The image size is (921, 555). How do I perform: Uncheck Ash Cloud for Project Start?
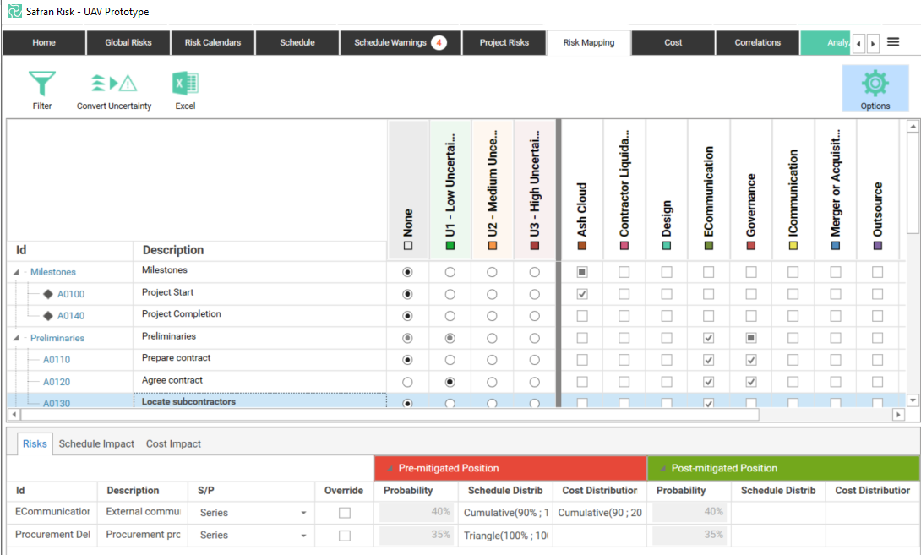coord(581,294)
